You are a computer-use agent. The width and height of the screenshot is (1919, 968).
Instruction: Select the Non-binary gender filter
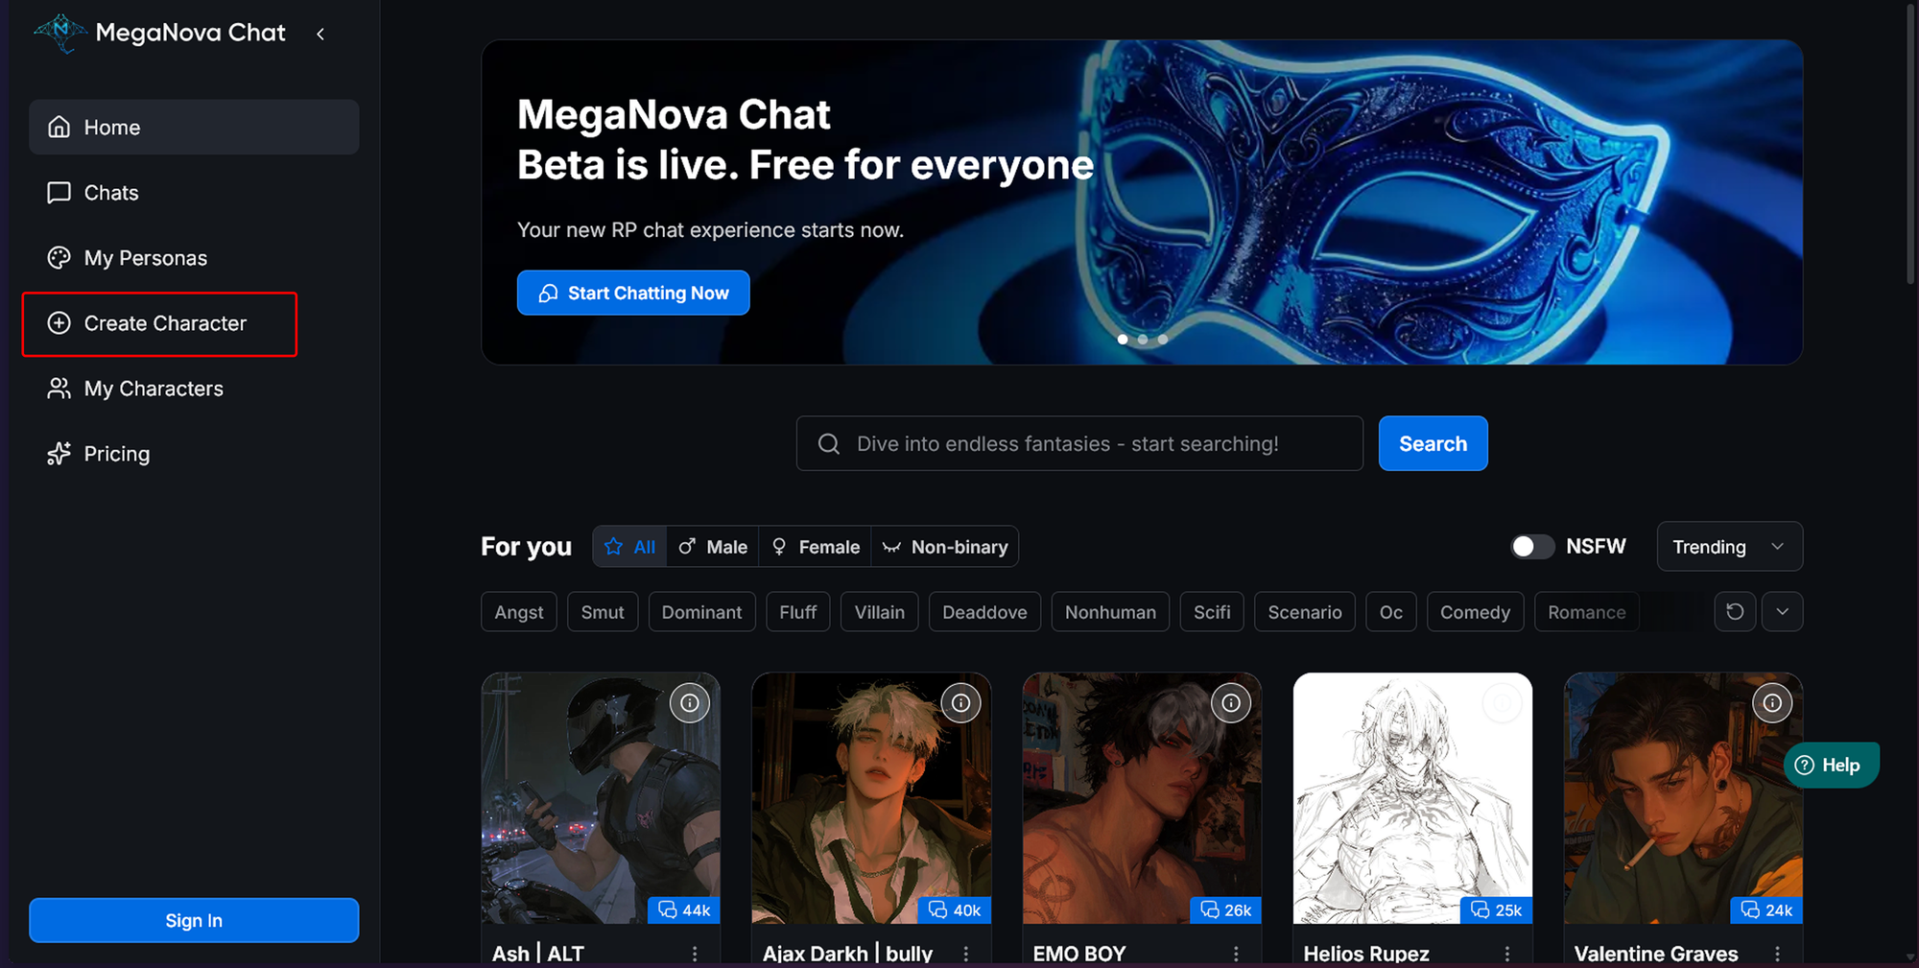945,547
